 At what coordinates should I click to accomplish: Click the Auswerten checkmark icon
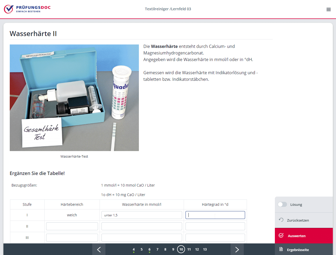281,236
